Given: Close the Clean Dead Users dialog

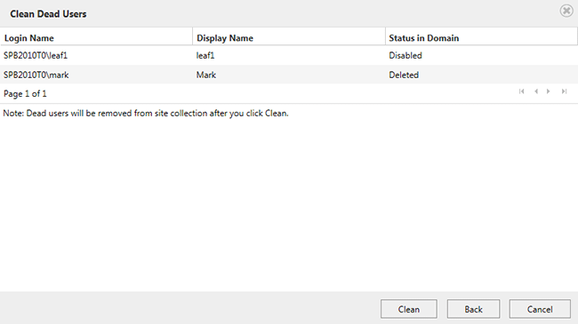Looking at the screenshot, I should coord(566,11).
